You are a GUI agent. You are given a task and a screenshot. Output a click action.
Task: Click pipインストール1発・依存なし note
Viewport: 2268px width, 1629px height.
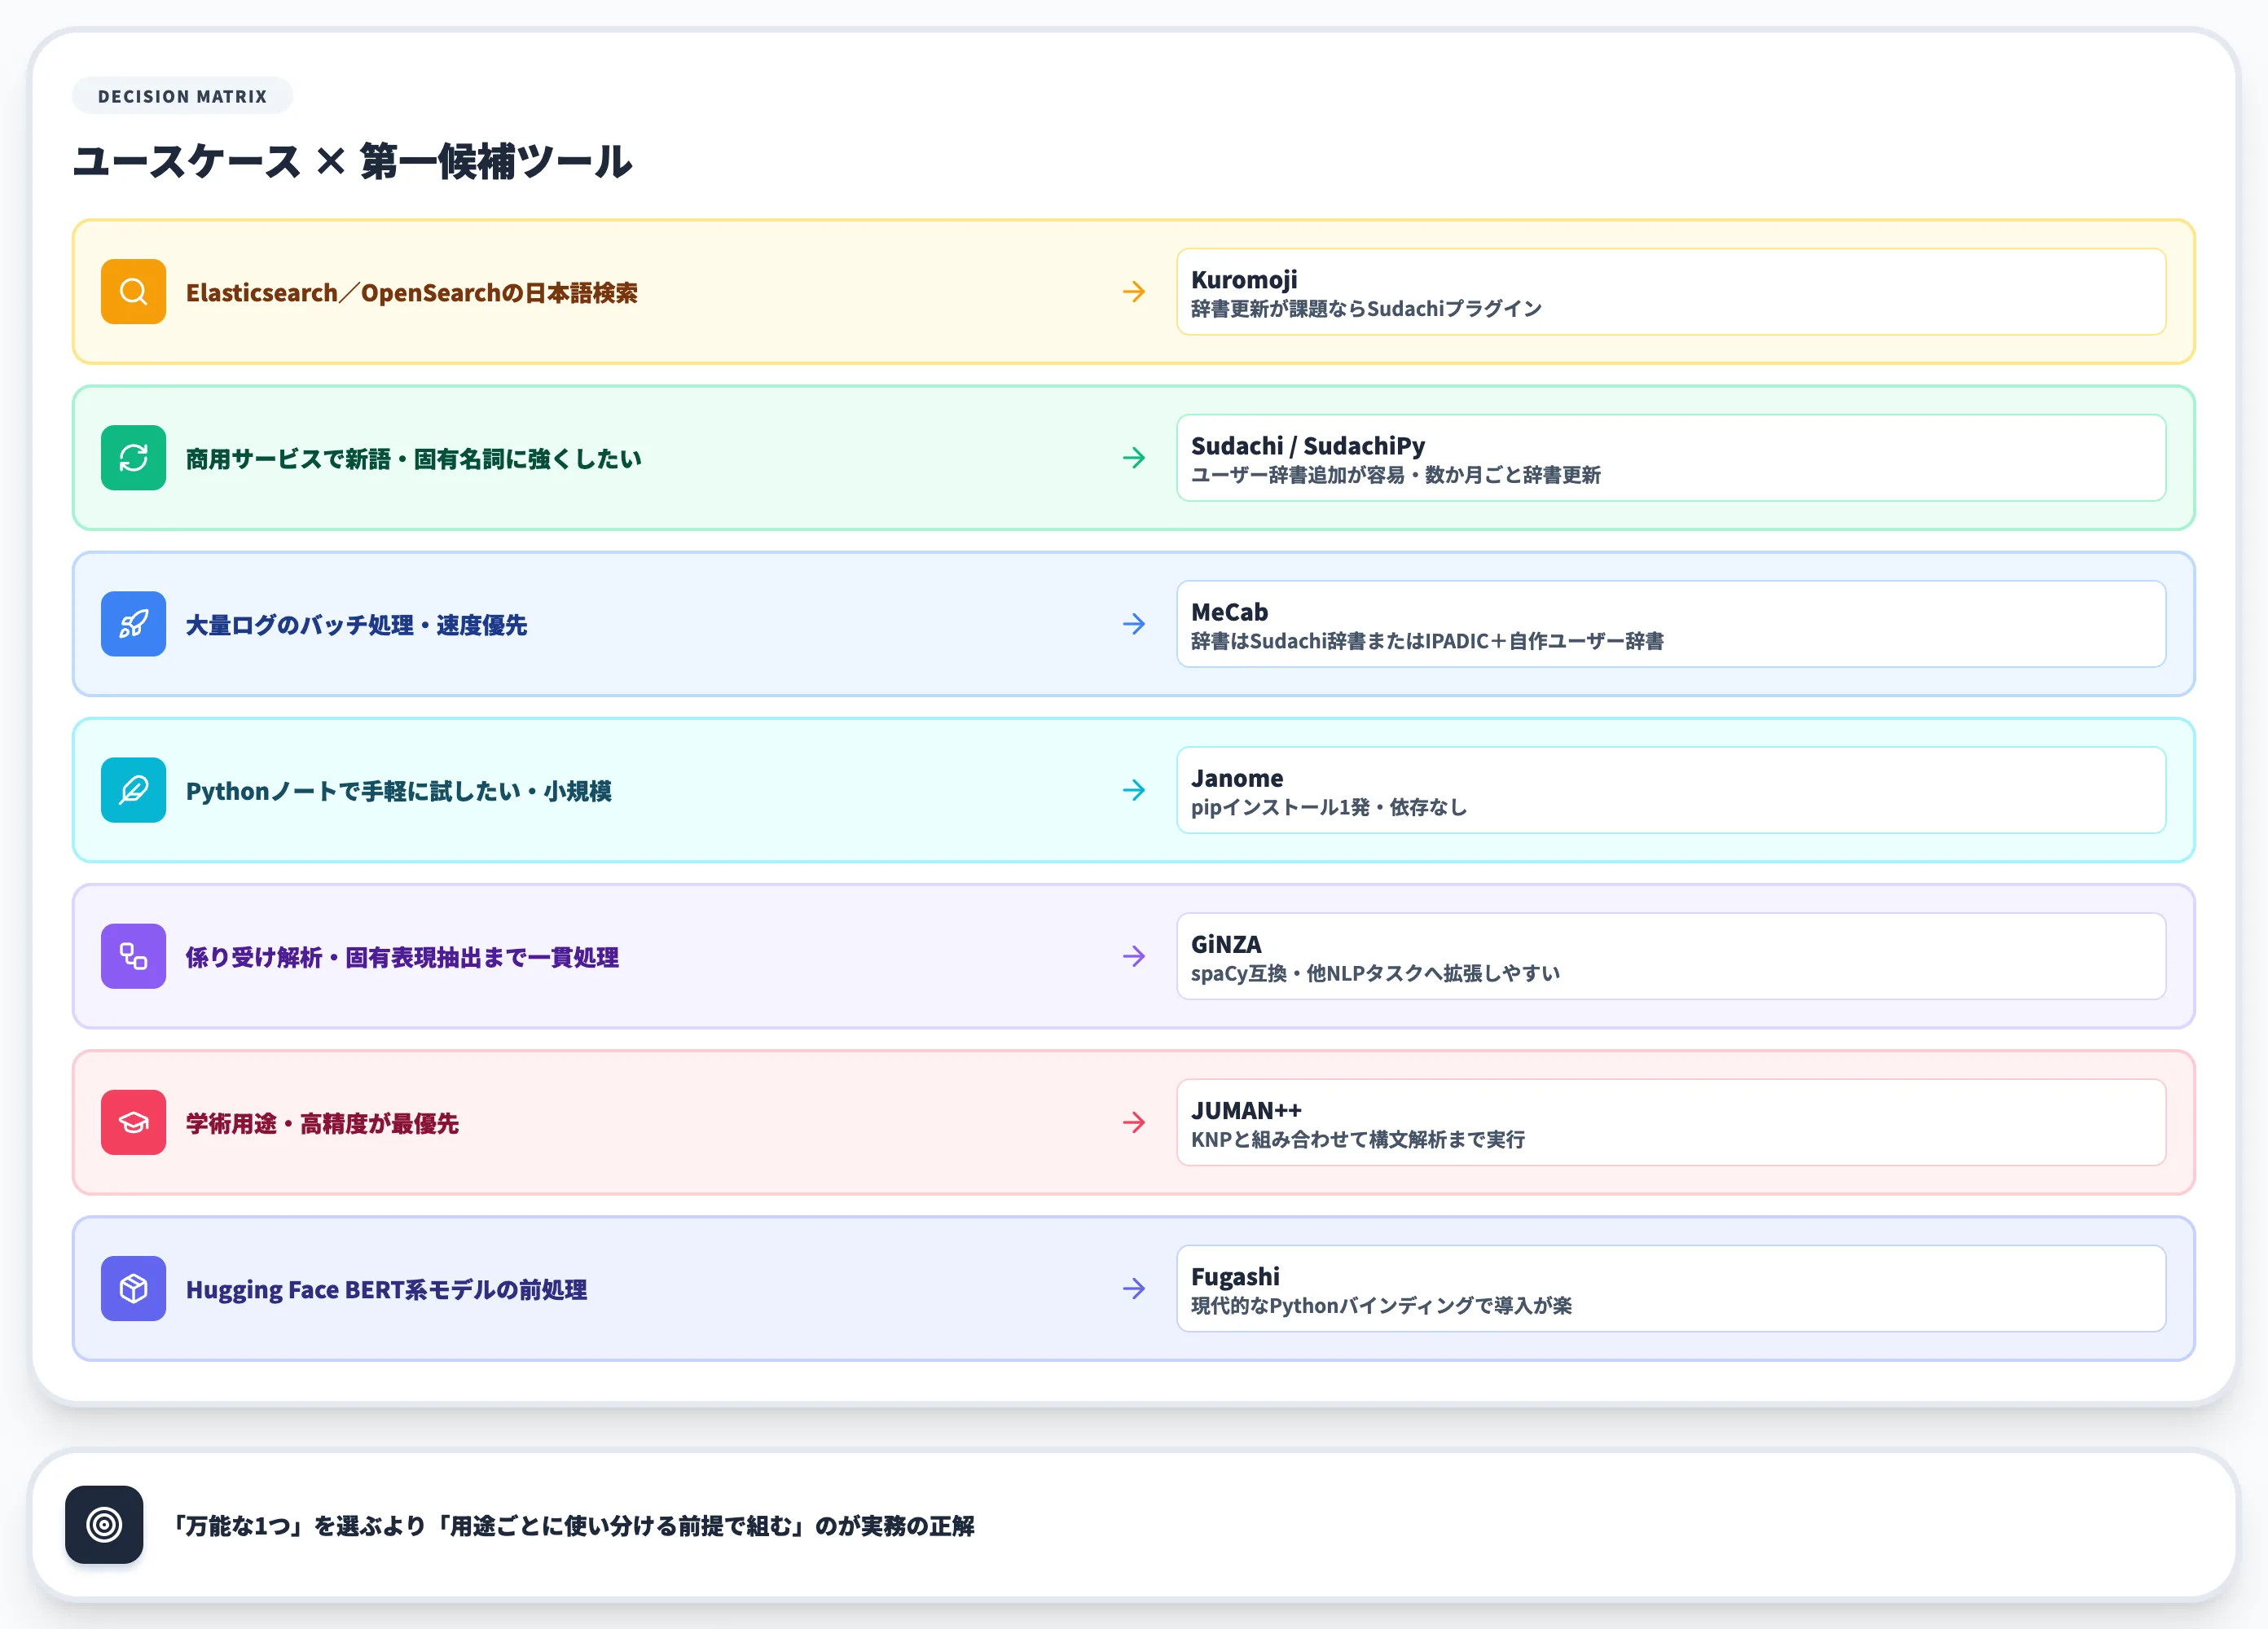(x=1329, y=806)
